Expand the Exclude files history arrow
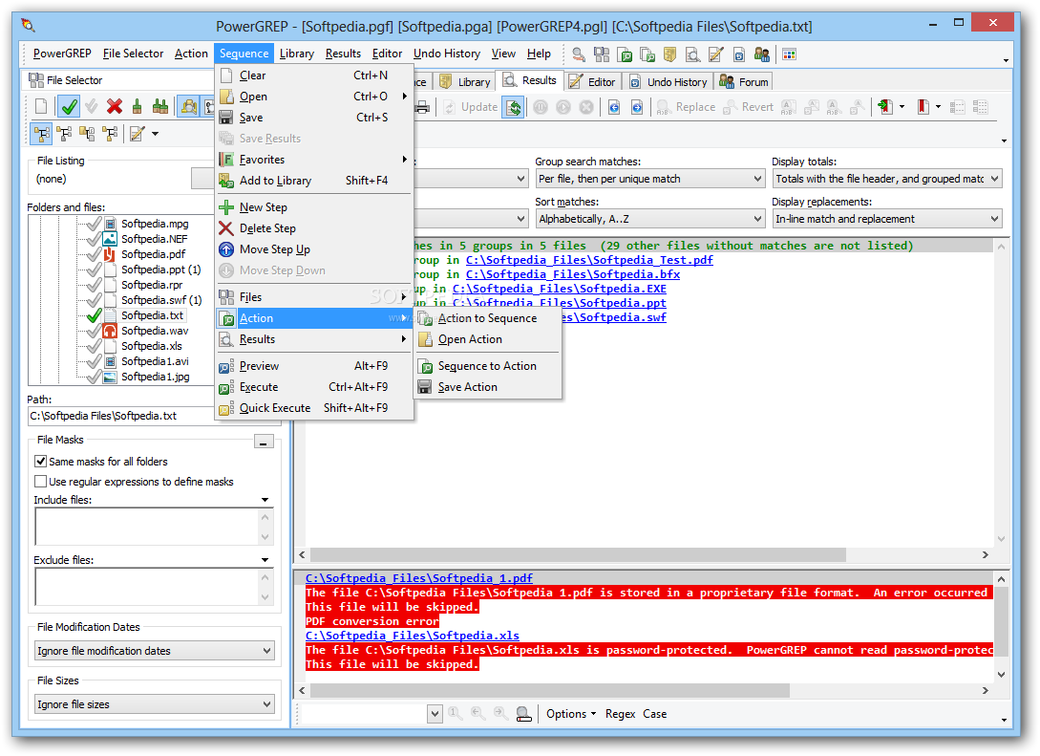The height and width of the screenshot is (756, 1040). 265,560
